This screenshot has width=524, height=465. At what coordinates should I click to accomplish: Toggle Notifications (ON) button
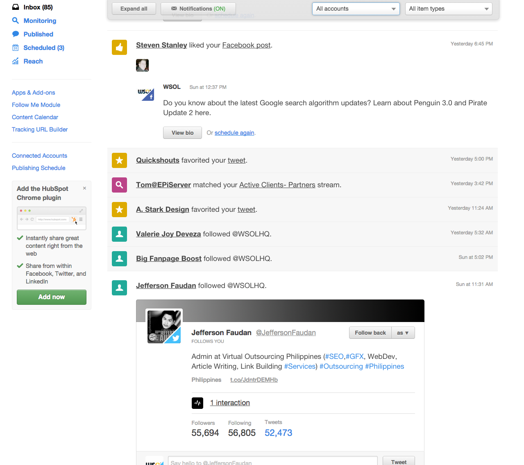[x=198, y=9]
